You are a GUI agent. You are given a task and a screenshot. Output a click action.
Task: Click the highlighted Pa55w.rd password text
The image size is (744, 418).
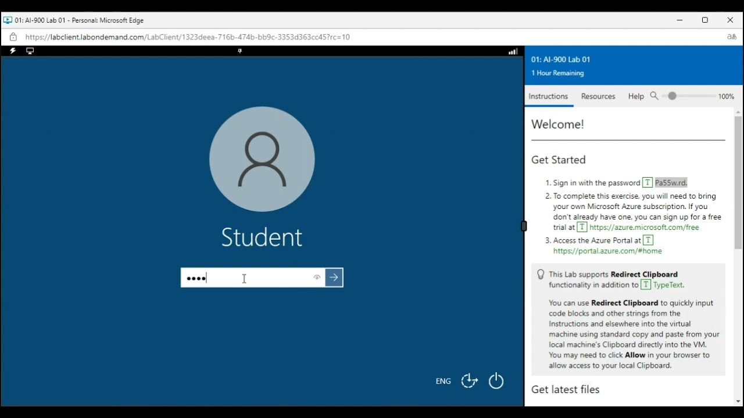coord(671,183)
